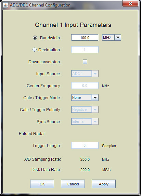Image resolution: width=141 pixels, height=196 pixels.
Task: Confirm settings with the OK button
Action: pyautogui.click(x=42, y=184)
